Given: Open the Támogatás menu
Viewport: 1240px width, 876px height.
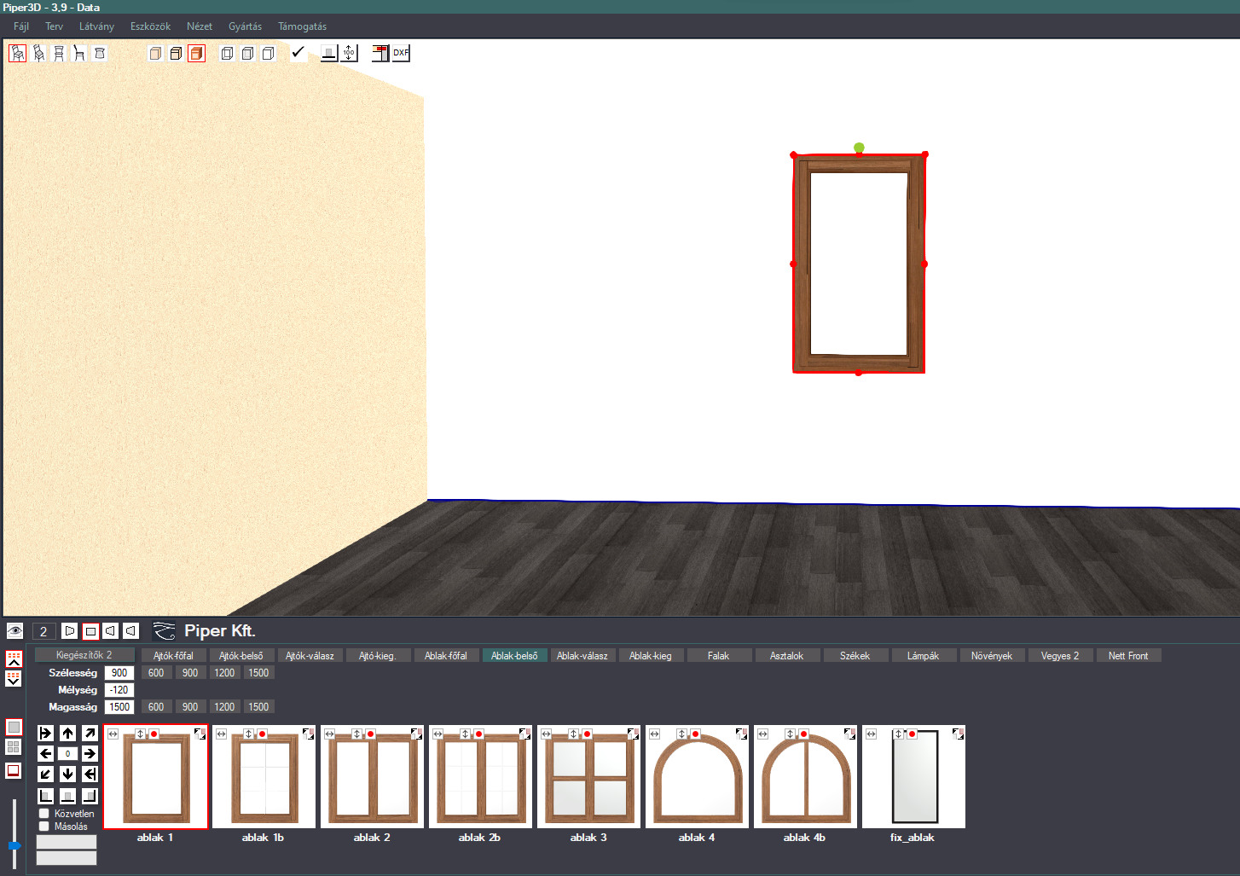Looking at the screenshot, I should [x=302, y=26].
